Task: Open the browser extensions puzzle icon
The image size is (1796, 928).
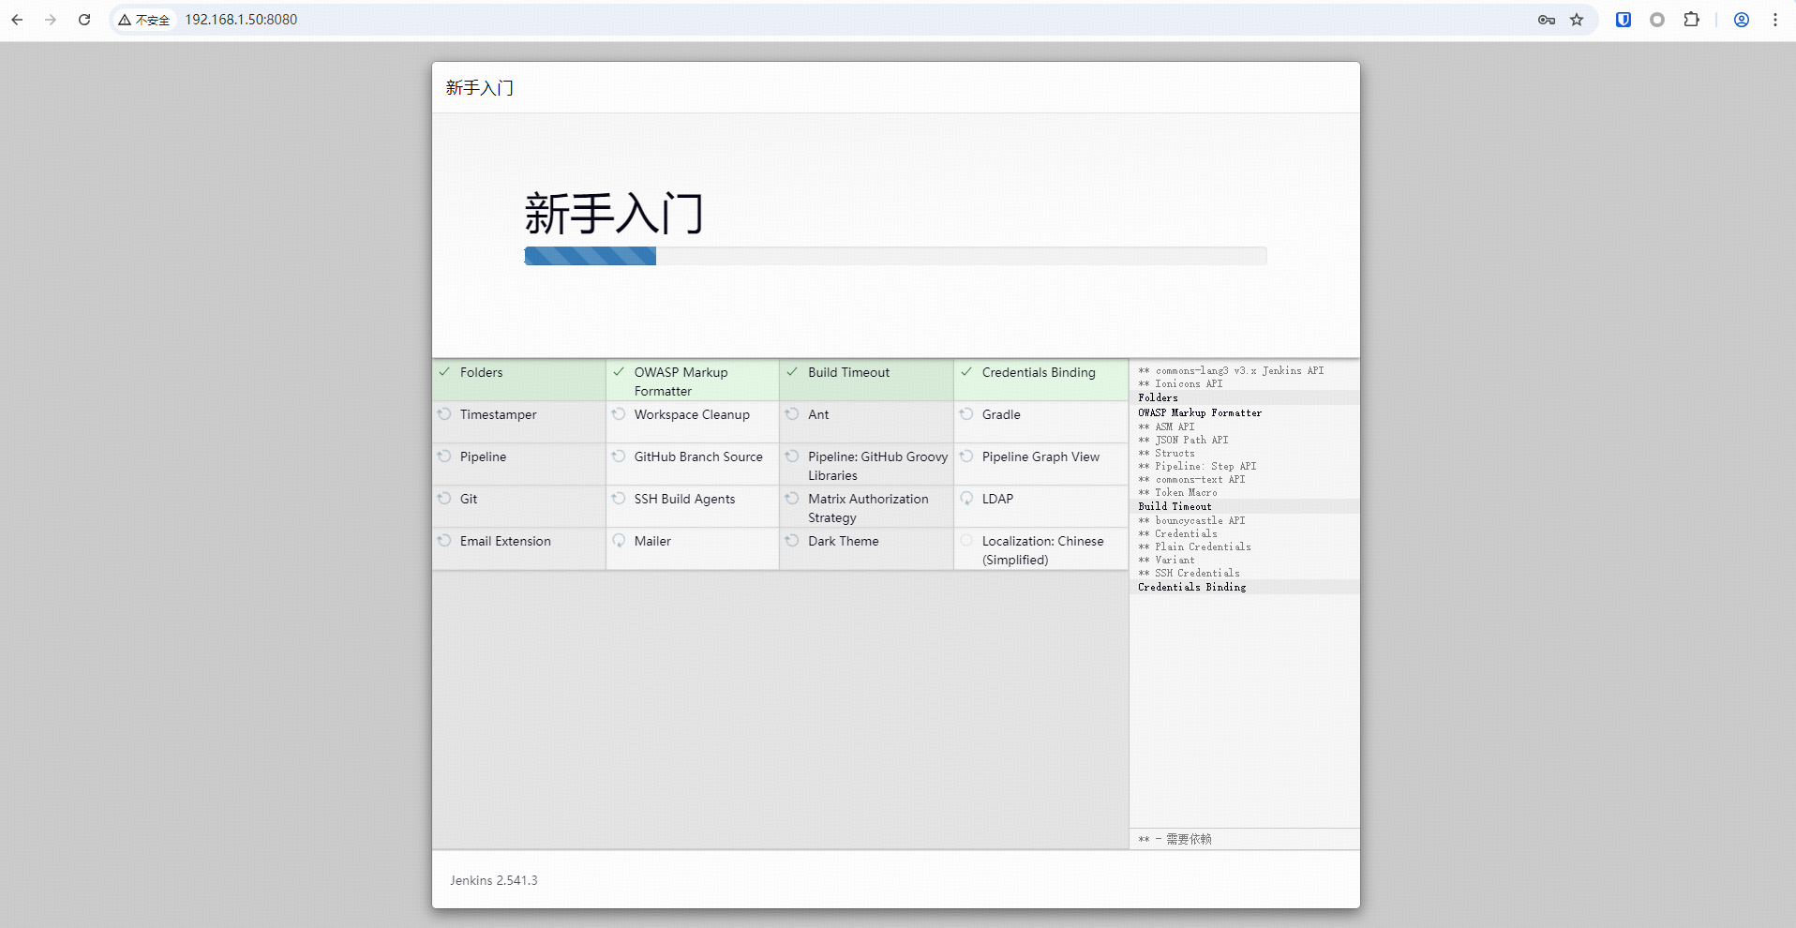Action: pos(1691,20)
